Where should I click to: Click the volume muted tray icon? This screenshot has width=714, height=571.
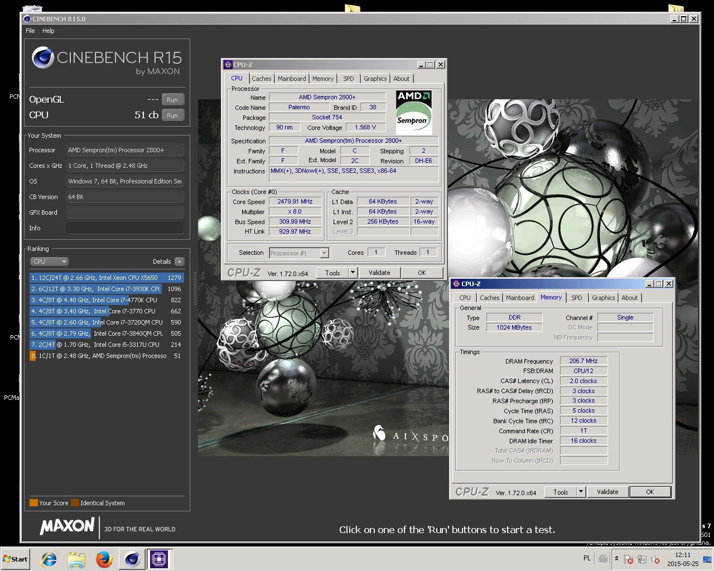655,559
